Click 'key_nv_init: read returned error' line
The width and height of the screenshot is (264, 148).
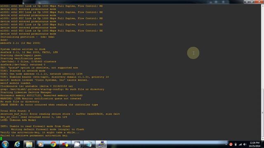tap(33, 117)
